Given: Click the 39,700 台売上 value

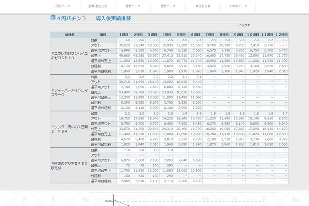Looking at the screenshot, I should point(139,92).
